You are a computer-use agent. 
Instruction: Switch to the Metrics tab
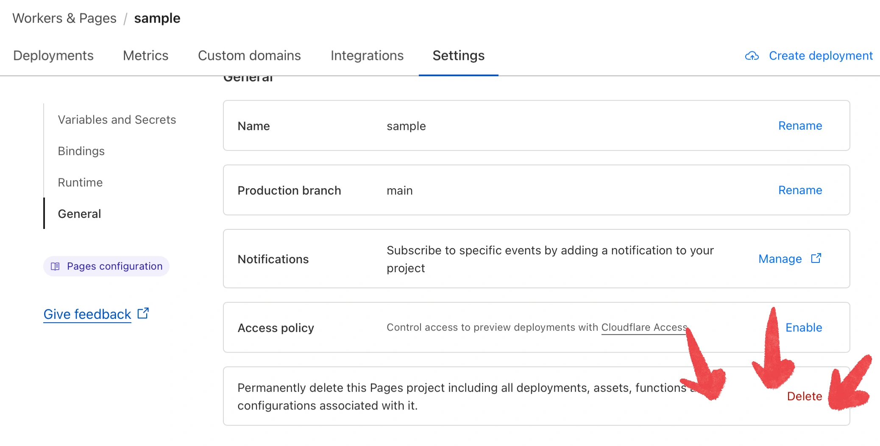pos(145,56)
